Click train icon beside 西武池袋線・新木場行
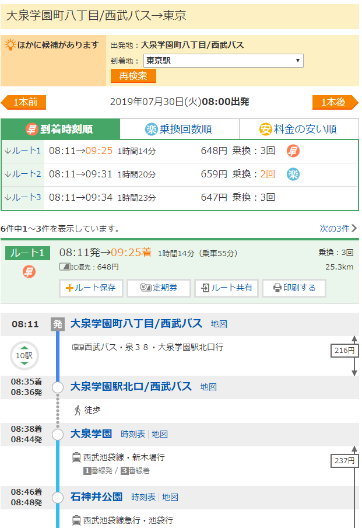The image size is (362, 528). point(77,457)
